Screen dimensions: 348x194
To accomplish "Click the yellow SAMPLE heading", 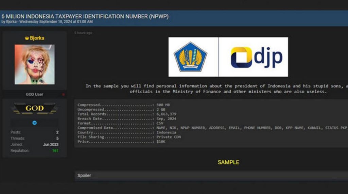I will click(x=228, y=162).
